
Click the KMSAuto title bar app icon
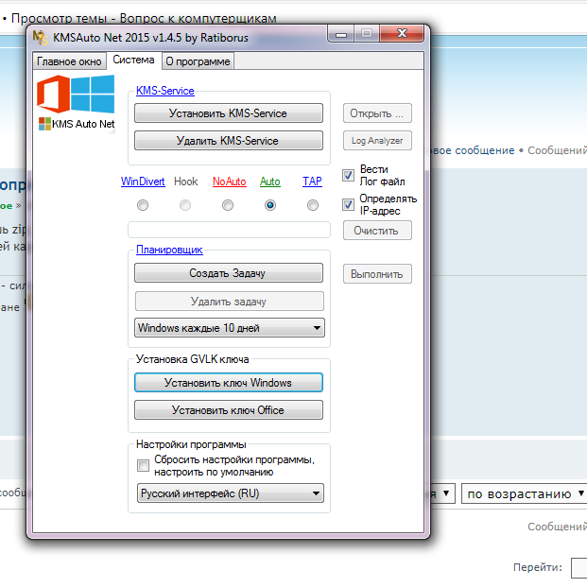[40, 38]
